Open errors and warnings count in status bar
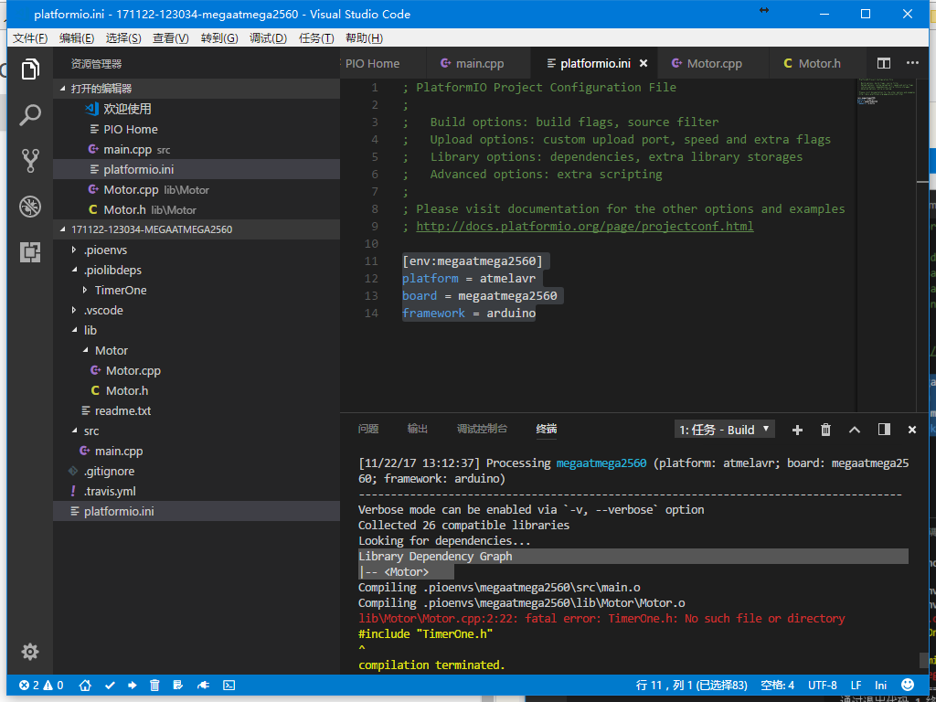 [42, 685]
